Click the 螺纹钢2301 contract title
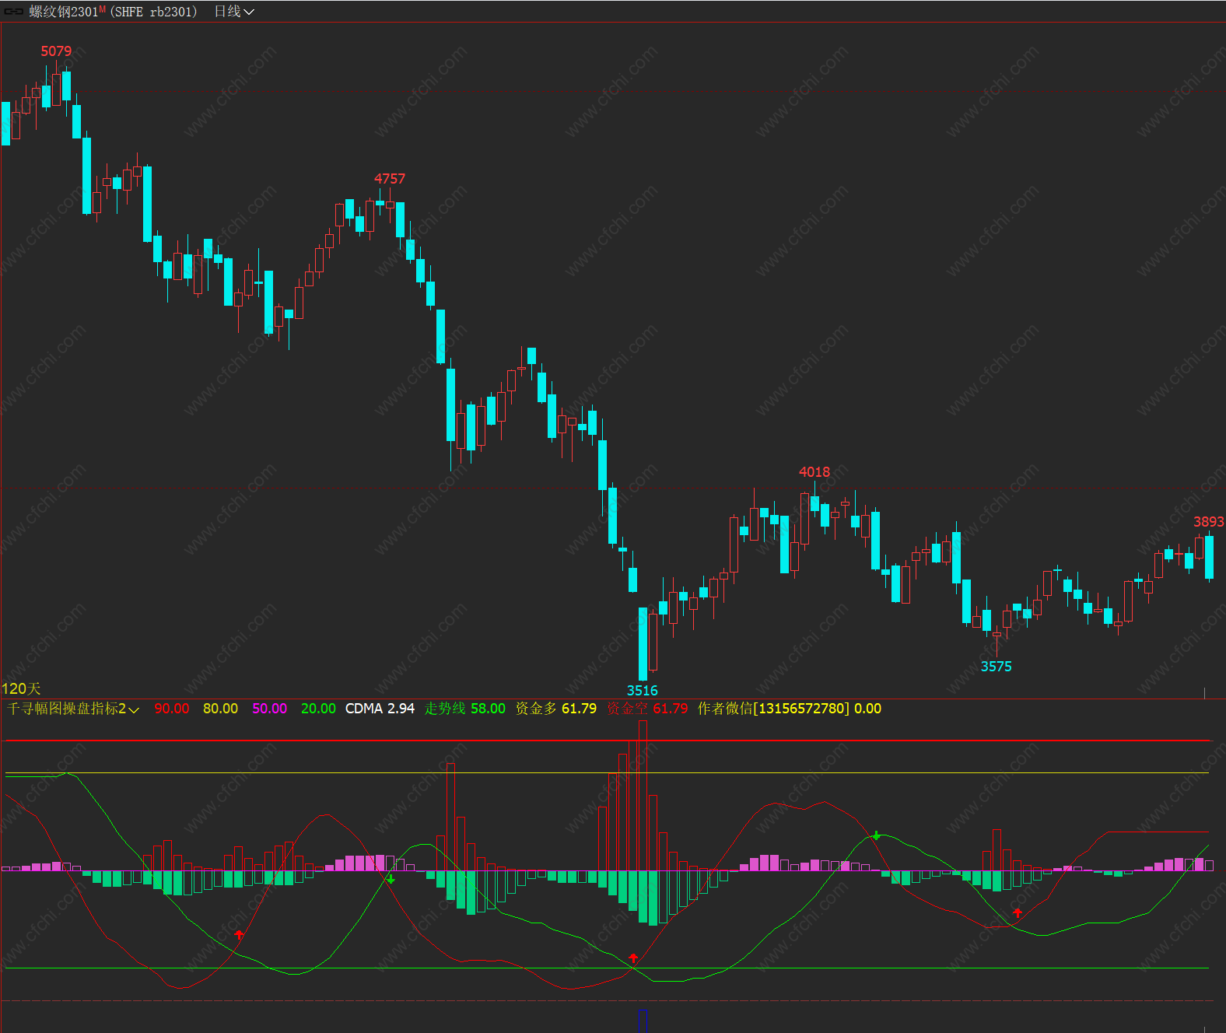This screenshot has width=1226, height=1033. click(64, 12)
